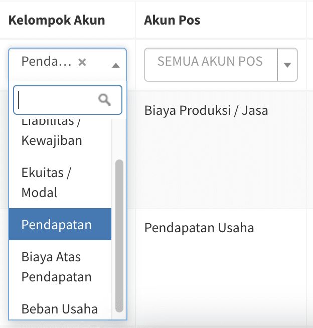The width and height of the screenshot is (313, 328).
Task: Click the Kelompok Akun column header
Action: pyautogui.click(x=57, y=20)
